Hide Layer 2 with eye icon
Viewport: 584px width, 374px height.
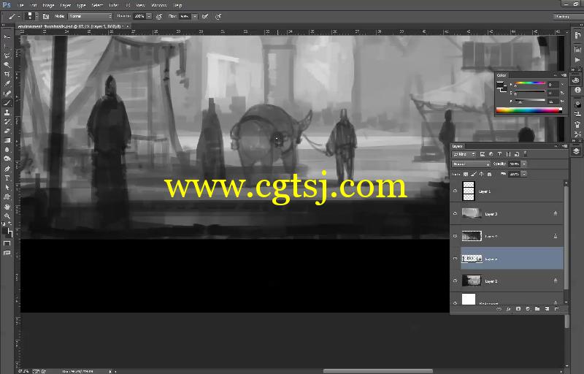coord(455,281)
